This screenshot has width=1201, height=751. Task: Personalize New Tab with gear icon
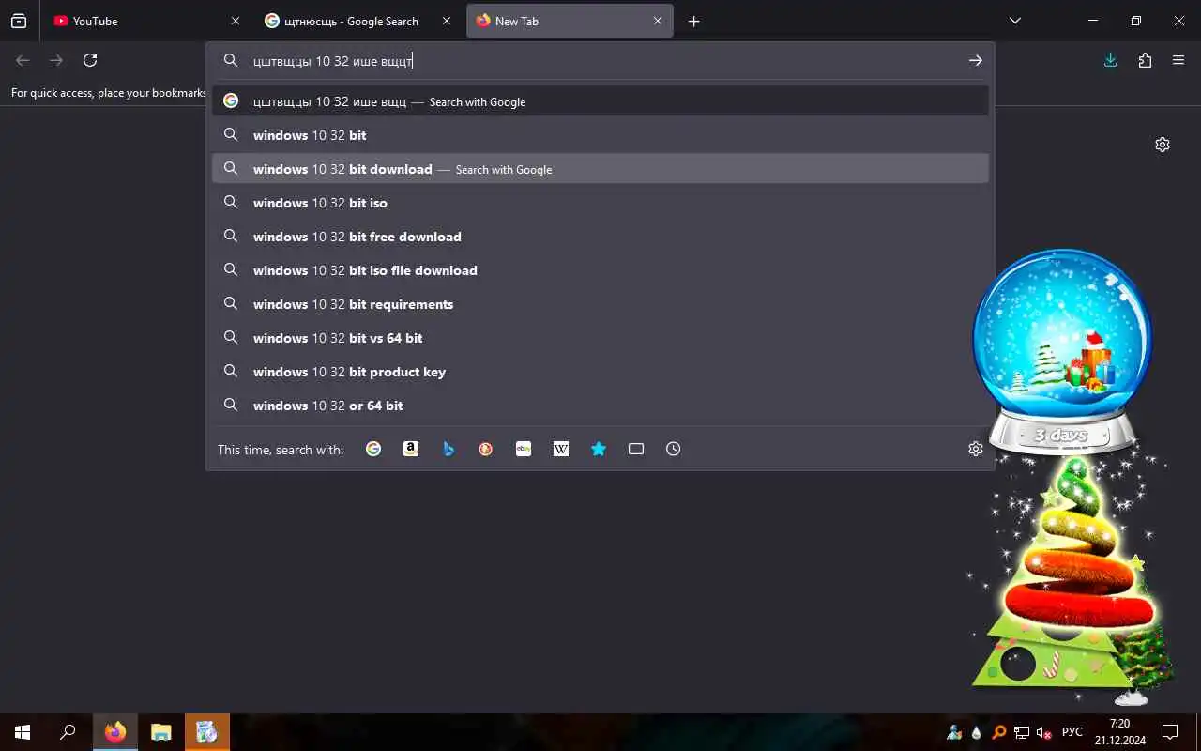1163,145
